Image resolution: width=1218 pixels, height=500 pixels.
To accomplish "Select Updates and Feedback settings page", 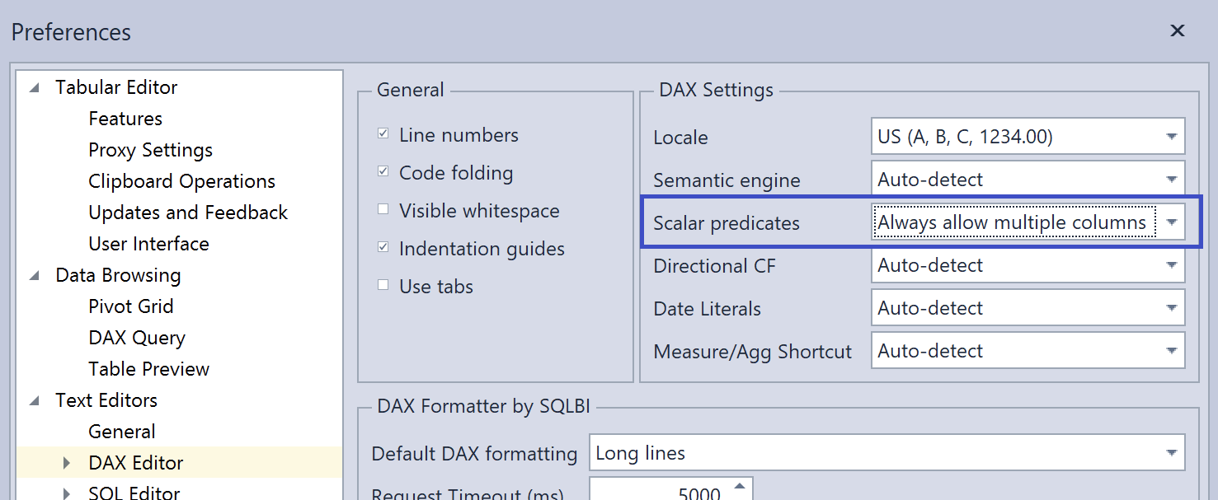I will click(188, 212).
